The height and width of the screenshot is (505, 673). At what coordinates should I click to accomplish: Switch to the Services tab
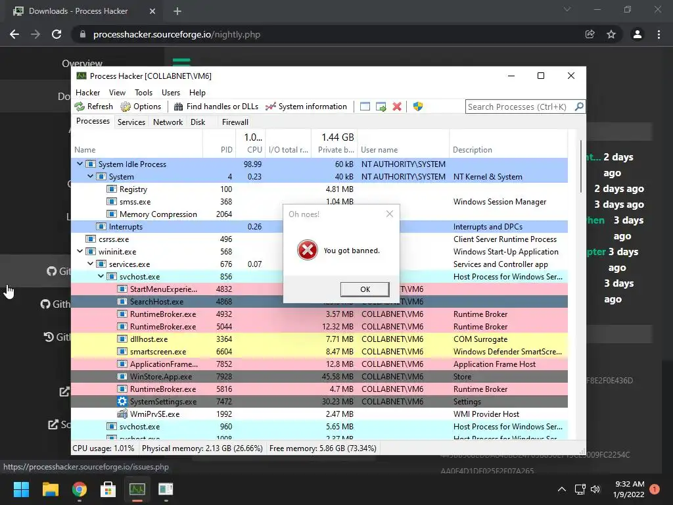[x=131, y=122]
